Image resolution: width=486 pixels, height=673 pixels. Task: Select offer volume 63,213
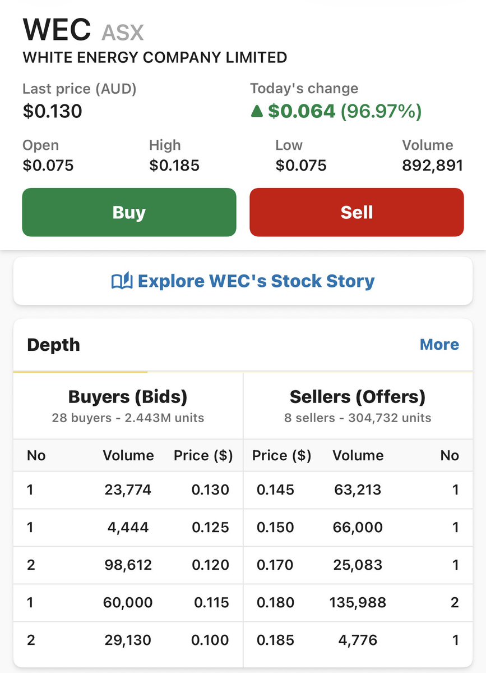click(358, 489)
